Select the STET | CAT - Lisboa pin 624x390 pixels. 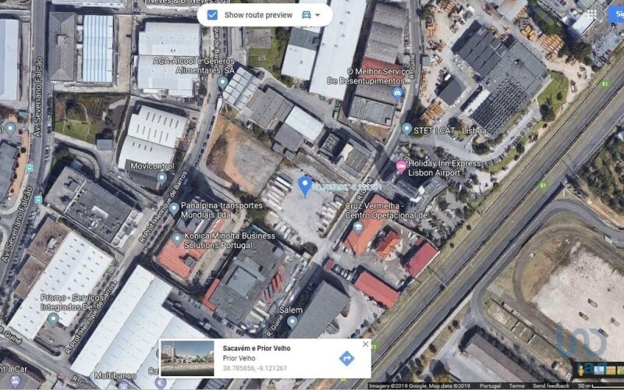click(x=406, y=129)
